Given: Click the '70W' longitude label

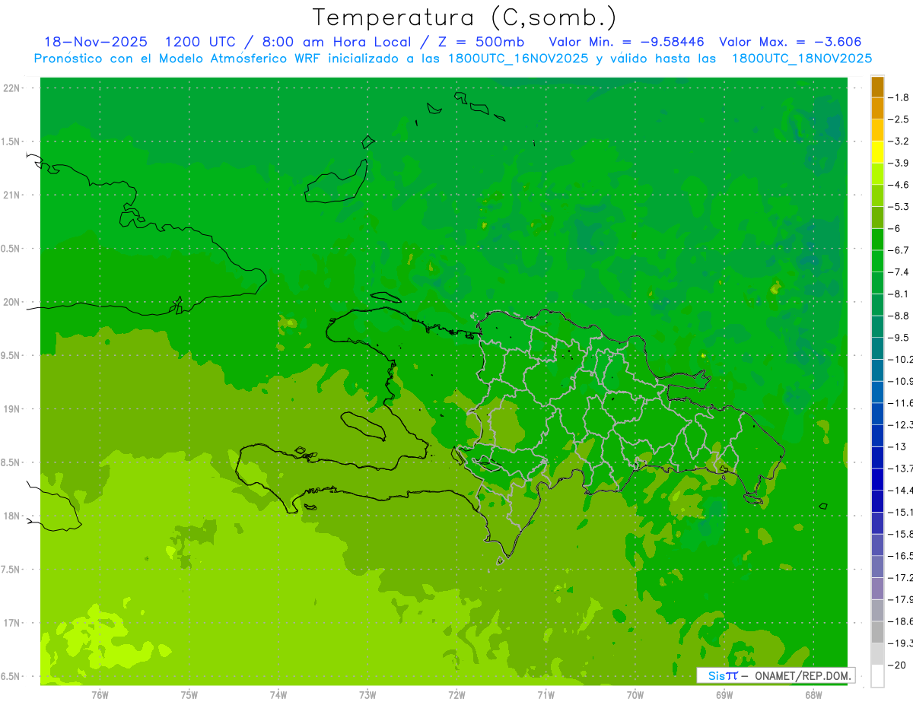Looking at the screenshot, I should pos(635,695).
